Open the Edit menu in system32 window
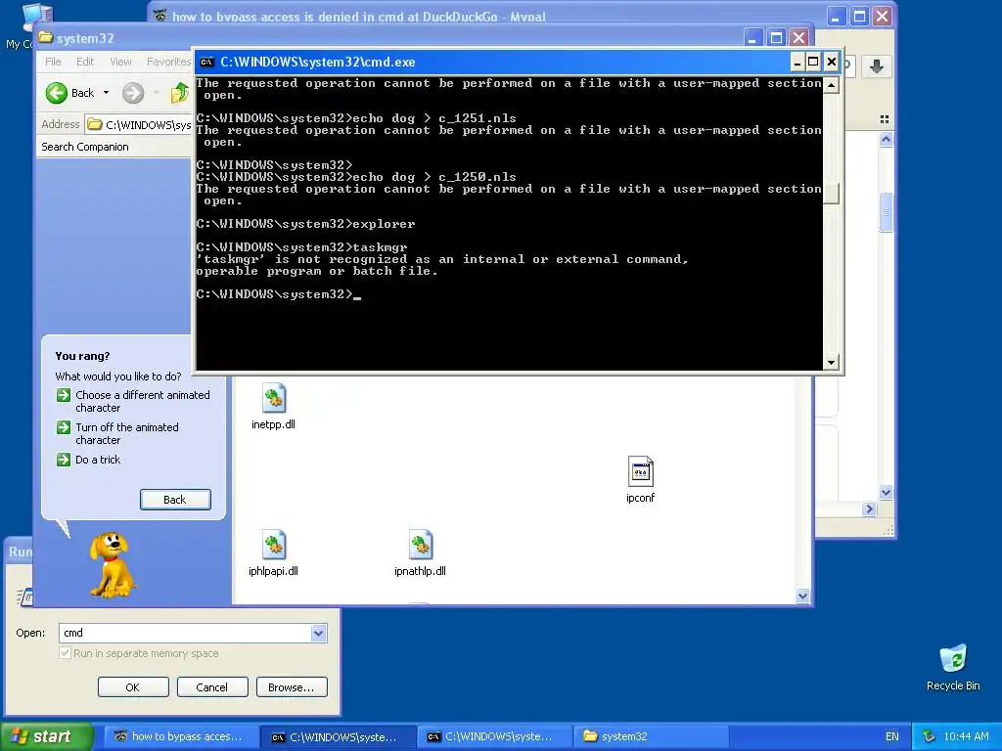 pos(85,62)
